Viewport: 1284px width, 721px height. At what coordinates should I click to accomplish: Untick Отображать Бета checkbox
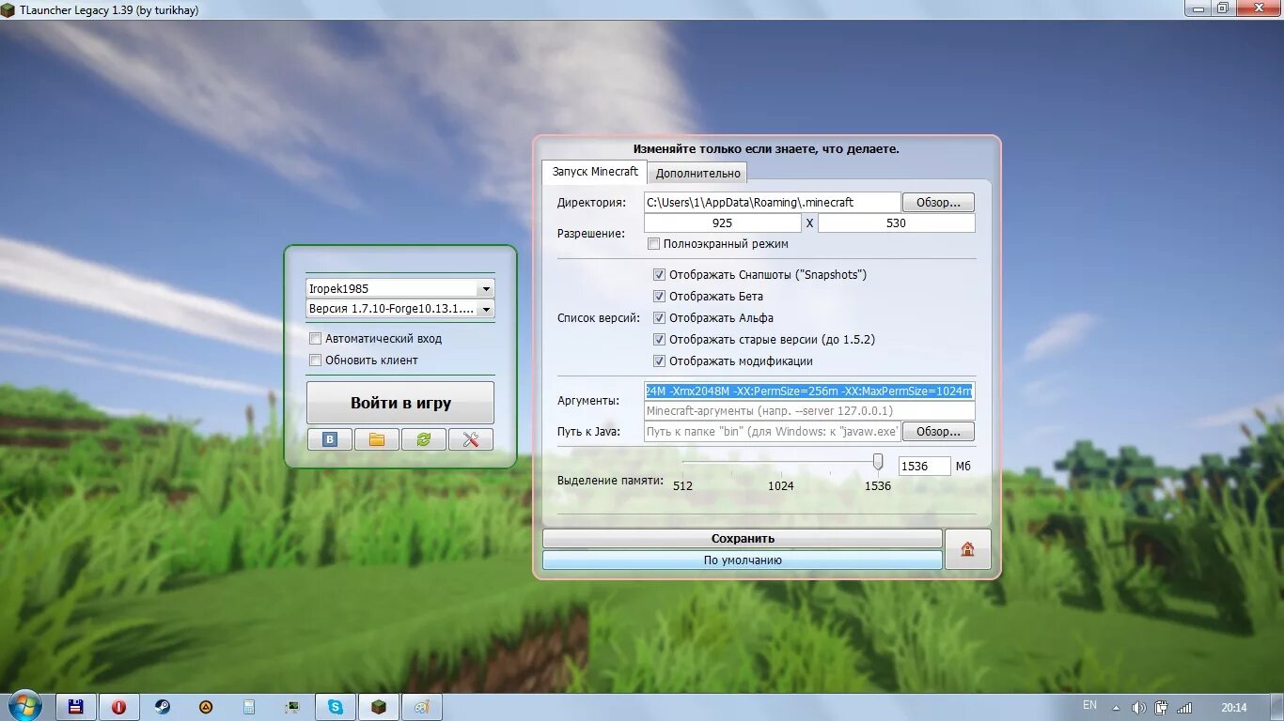(659, 297)
